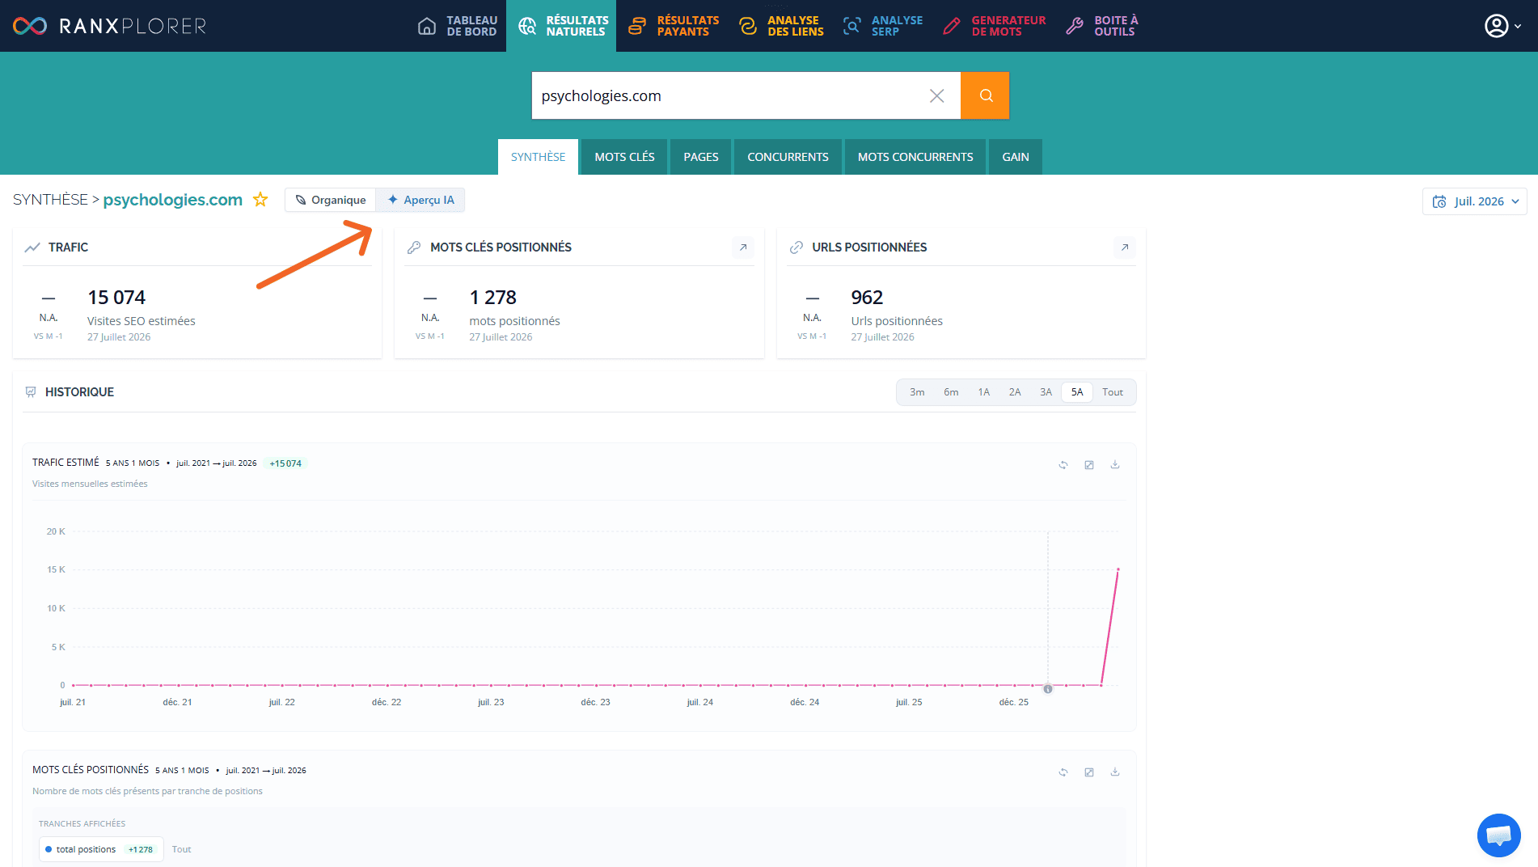Image resolution: width=1538 pixels, height=867 pixels.
Task: Open Générateur de mots tool
Action: point(994,26)
